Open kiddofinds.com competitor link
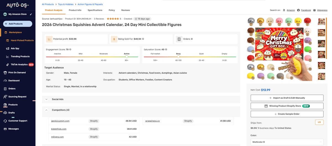This screenshot has width=332, height=146. click(x=59, y=129)
